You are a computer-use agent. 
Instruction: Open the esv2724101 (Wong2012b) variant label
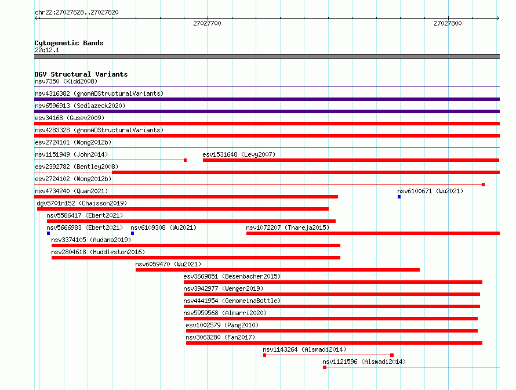(73, 142)
